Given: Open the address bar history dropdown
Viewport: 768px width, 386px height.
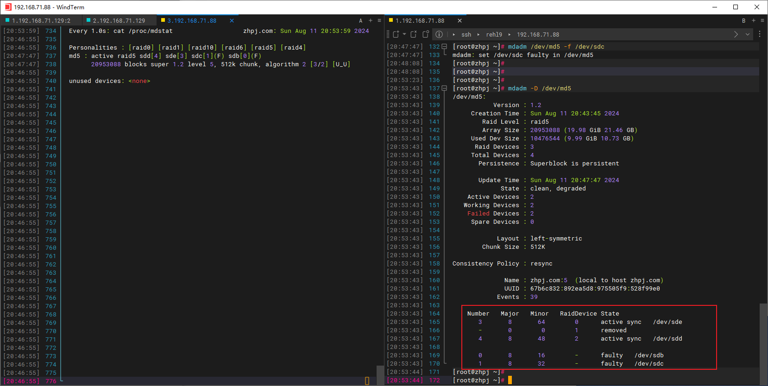Looking at the screenshot, I should 748,34.
